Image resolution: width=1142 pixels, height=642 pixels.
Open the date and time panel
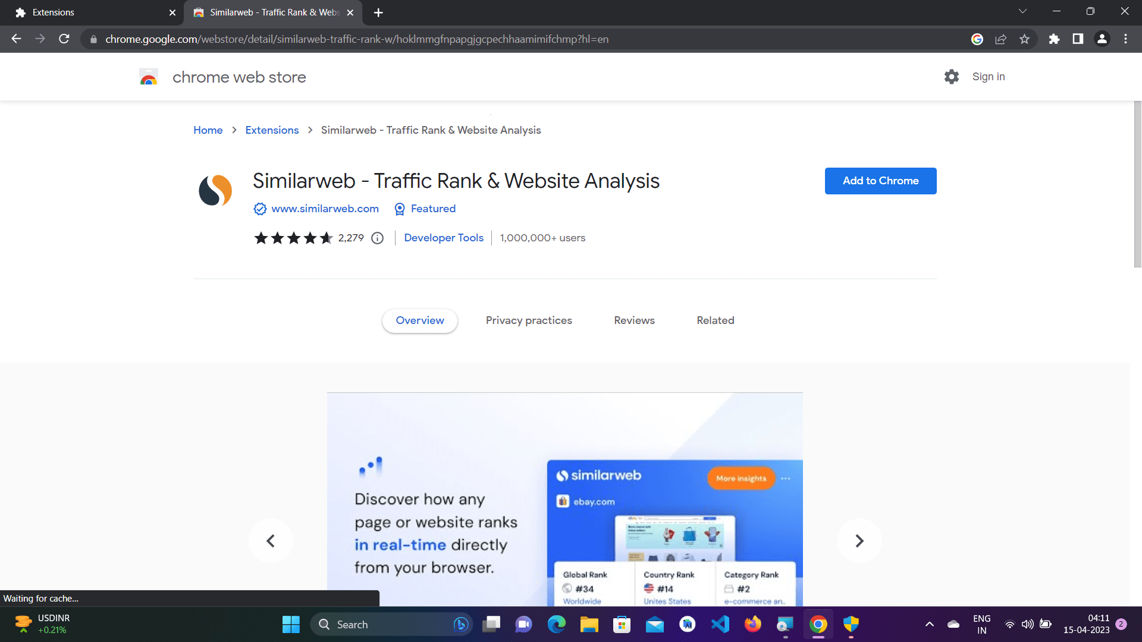pos(1086,624)
